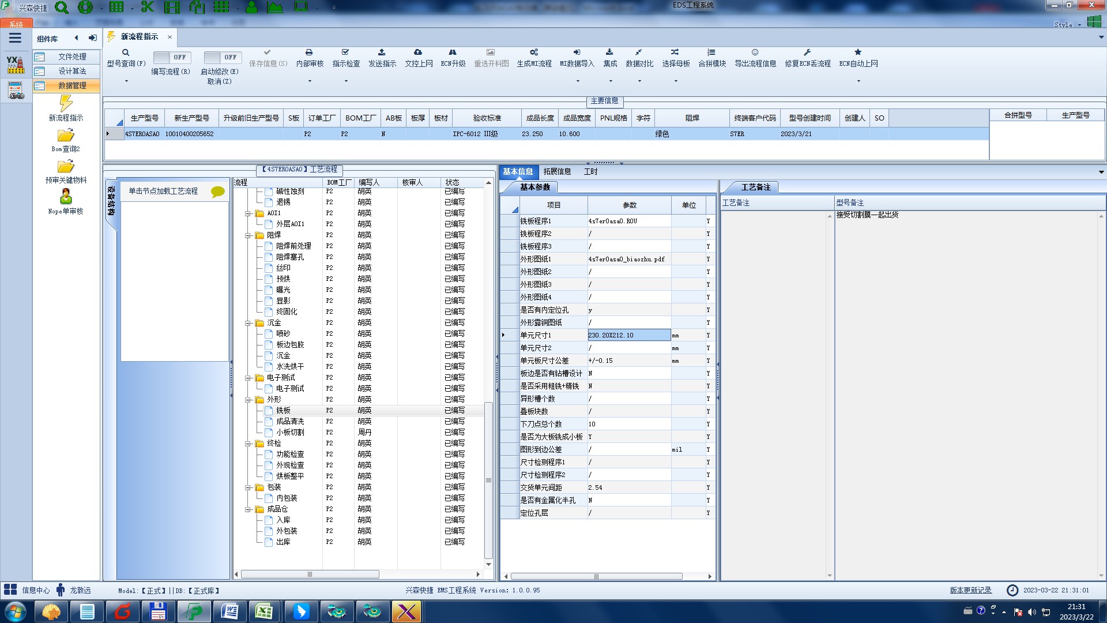The height and width of the screenshot is (623, 1107).
Task: Collapse the 沉金 folder node
Action: pyautogui.click(x=248, y=323)
